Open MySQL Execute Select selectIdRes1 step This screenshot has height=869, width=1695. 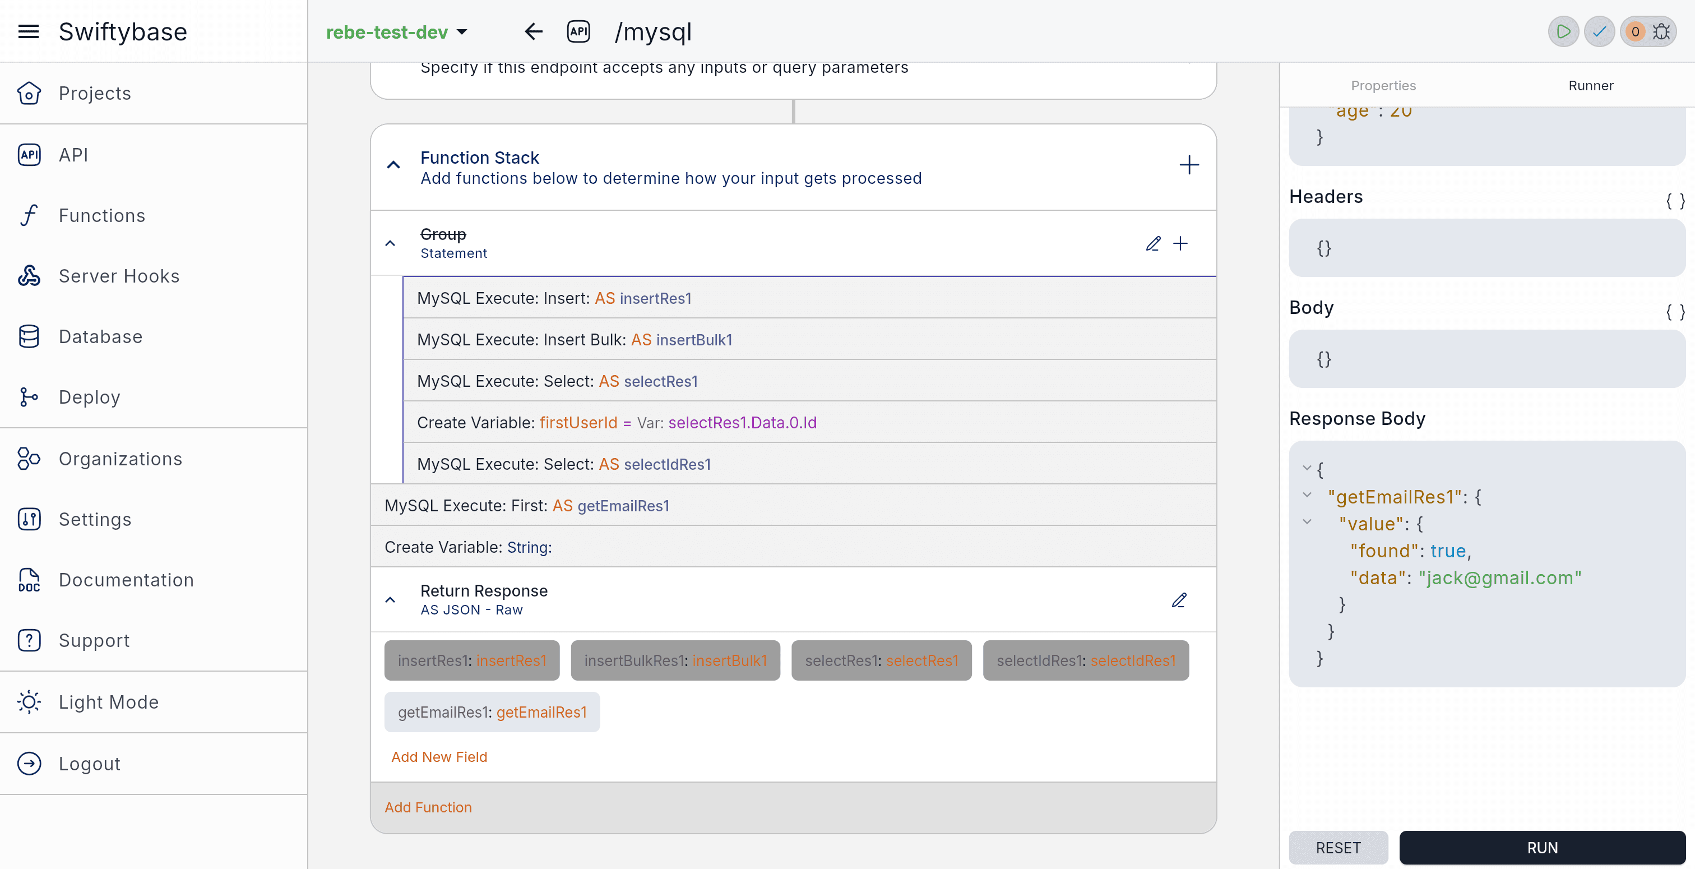(809, 464)
